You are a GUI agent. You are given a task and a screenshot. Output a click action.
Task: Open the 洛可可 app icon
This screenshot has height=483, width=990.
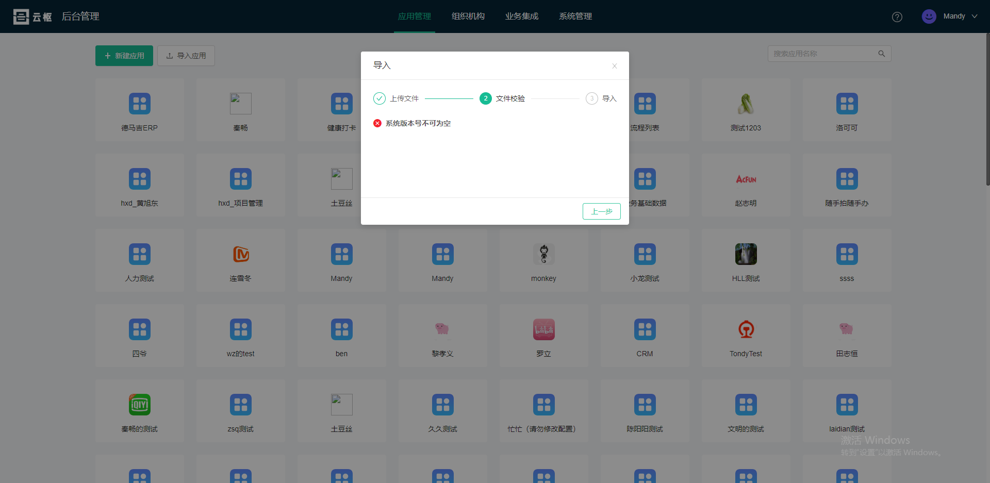[847, 104]
